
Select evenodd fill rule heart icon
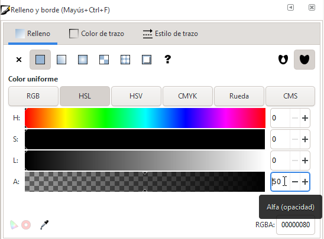coord(283,60)
